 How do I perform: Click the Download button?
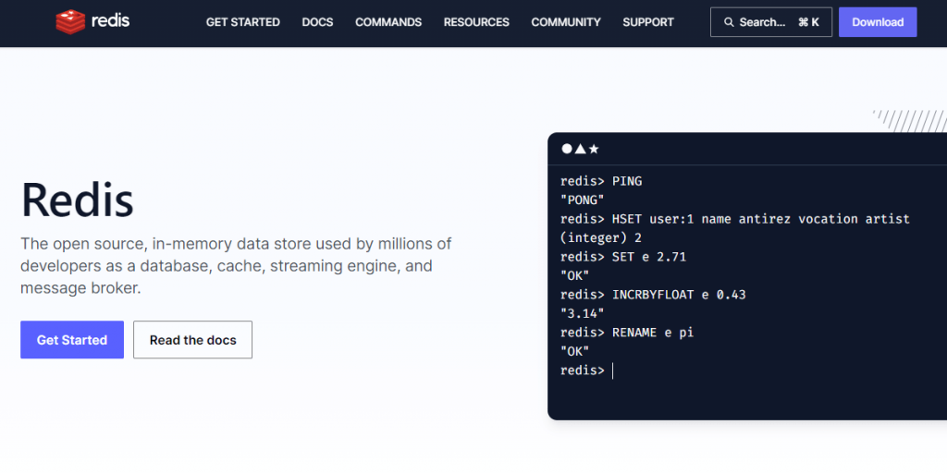click(x=878, y=22)
